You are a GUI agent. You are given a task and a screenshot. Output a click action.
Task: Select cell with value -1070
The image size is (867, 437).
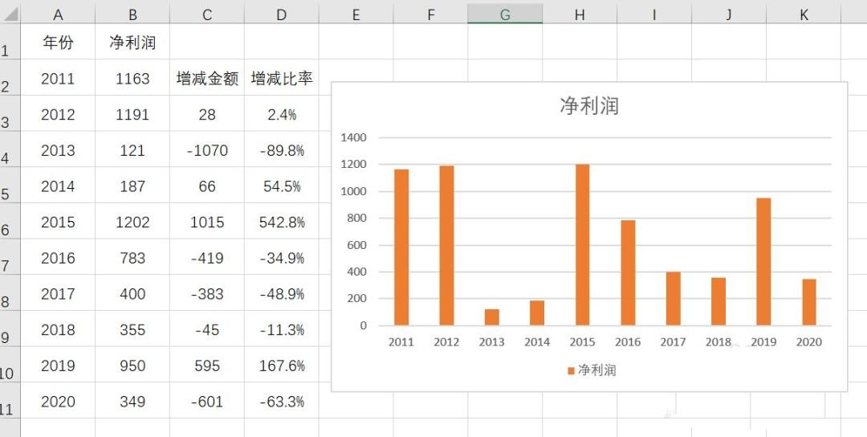pyautogui.click(x=207, y=150)
